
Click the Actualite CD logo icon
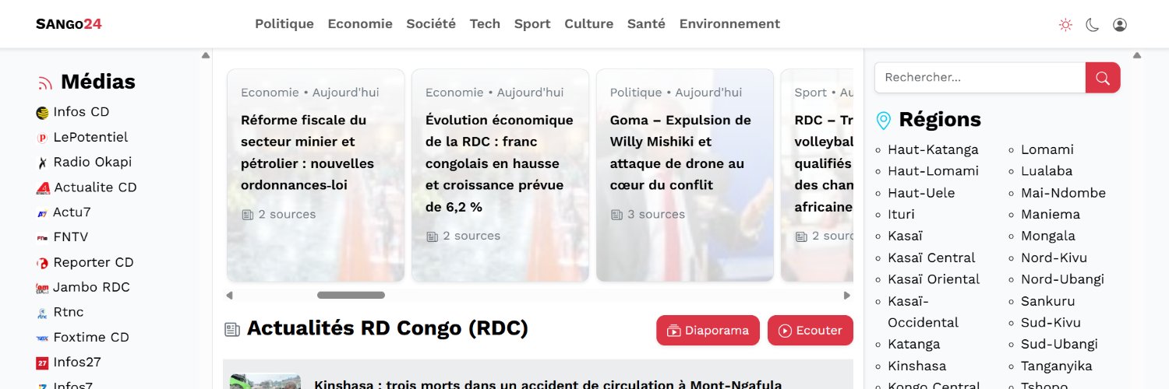[x=43, y=187]
